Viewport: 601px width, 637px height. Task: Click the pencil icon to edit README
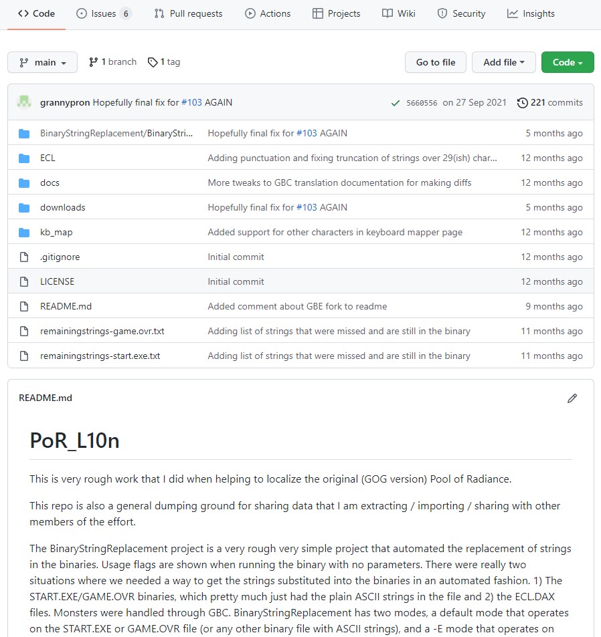pyautogui.click(x=572, y=398)
